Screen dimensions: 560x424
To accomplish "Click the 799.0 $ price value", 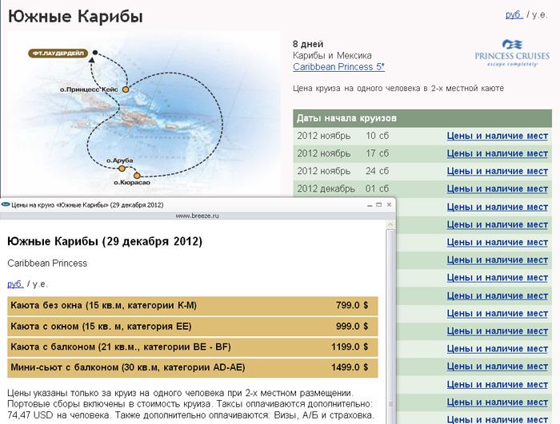I will point(352,306).
